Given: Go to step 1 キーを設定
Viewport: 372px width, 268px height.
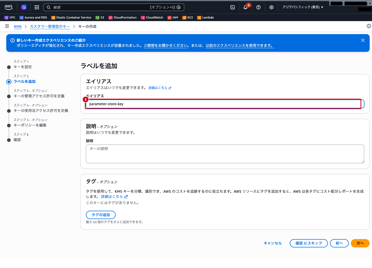Looking at the screenshot, I should 23,67.
